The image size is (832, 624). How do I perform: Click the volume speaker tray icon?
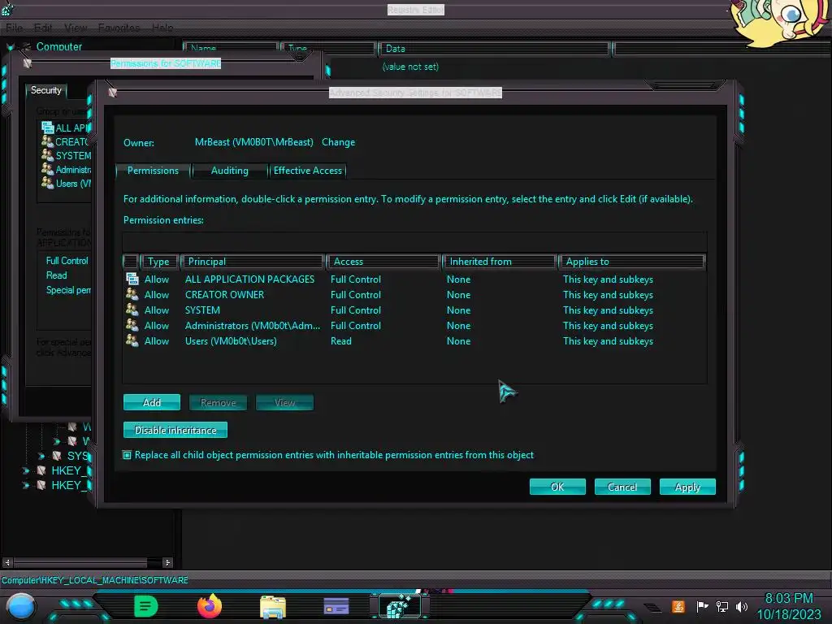[x=742, y=606]
